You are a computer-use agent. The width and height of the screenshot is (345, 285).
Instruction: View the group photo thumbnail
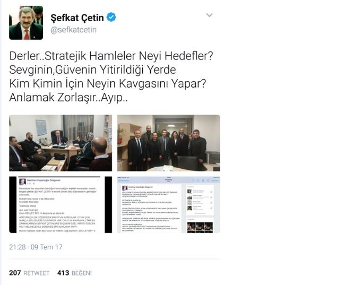169,143
